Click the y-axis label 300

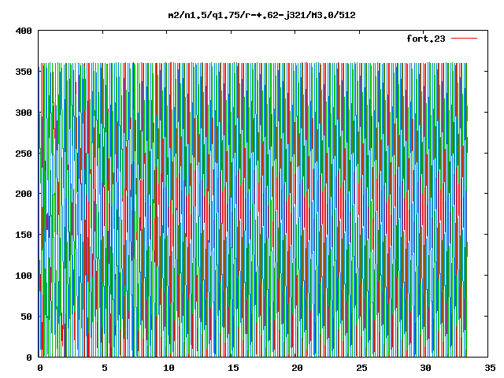point(24,113)
